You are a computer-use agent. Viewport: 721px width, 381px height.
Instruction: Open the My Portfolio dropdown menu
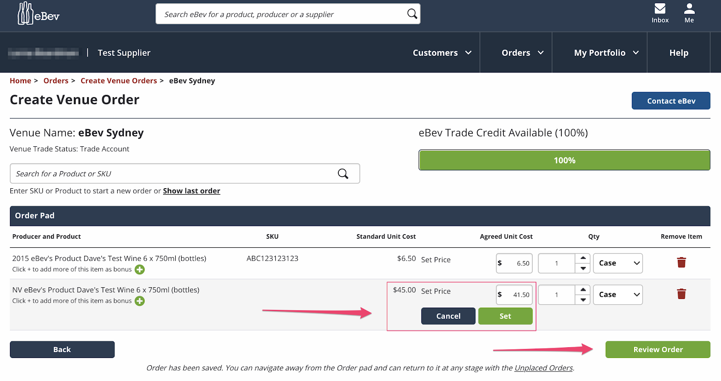point(607,53)
